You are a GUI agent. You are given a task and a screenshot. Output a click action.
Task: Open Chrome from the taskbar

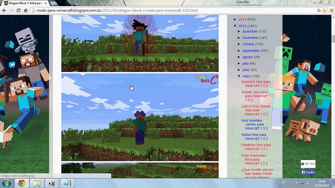[x=22, y=183]
